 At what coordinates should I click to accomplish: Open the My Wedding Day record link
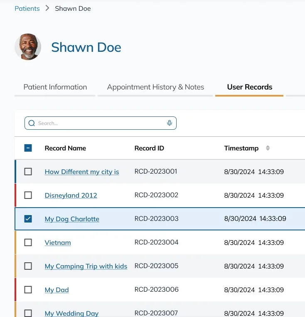pos(71,313)
